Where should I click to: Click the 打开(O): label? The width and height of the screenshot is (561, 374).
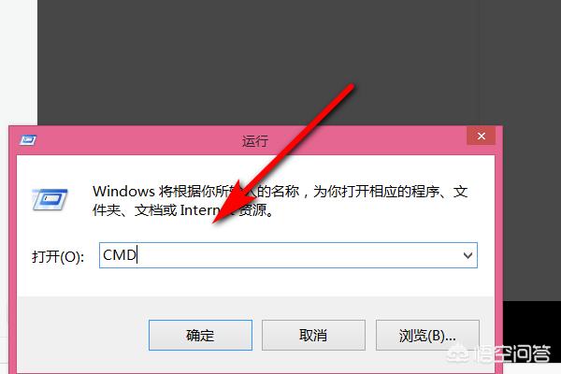58,256
